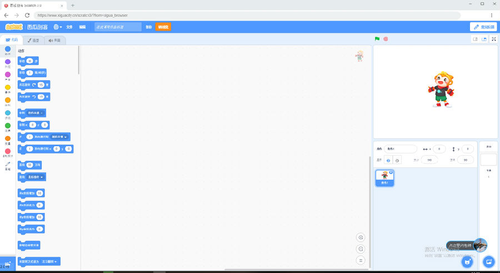Click the orange button next to save
Screen dimensions: 500x273
click(x=163, y=27)
